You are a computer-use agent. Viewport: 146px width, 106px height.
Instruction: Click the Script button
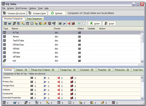(x=109, y=24)
